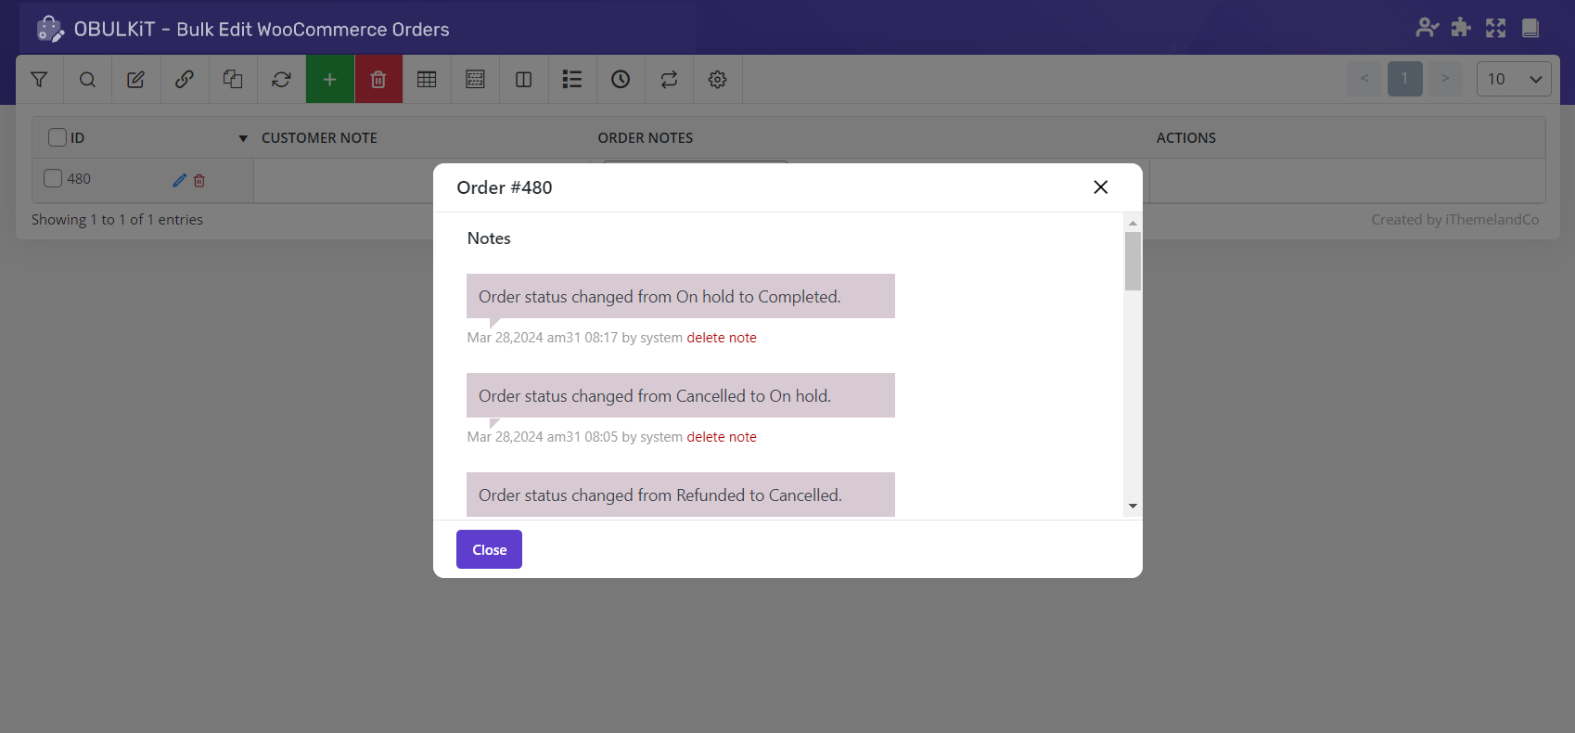Expand the ID column dropdown arrow
This screenshot has height=733, width=1575.
pos(243,138)
